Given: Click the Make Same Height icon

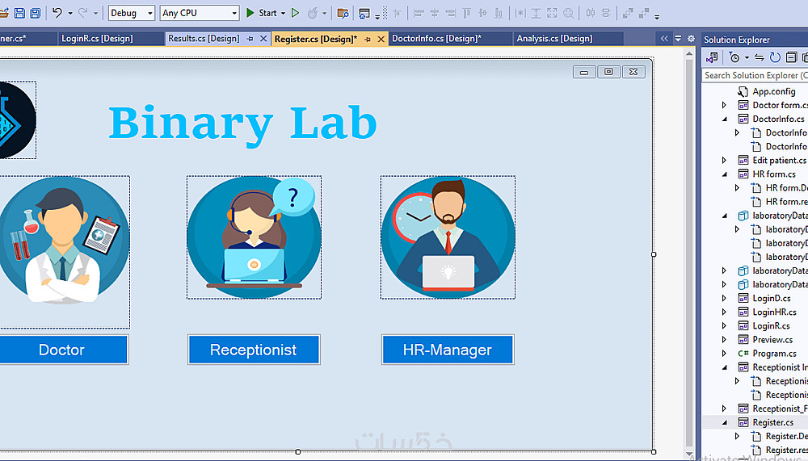Looking at the screenshot, I should pyautogui.click(x=536, y=14).
